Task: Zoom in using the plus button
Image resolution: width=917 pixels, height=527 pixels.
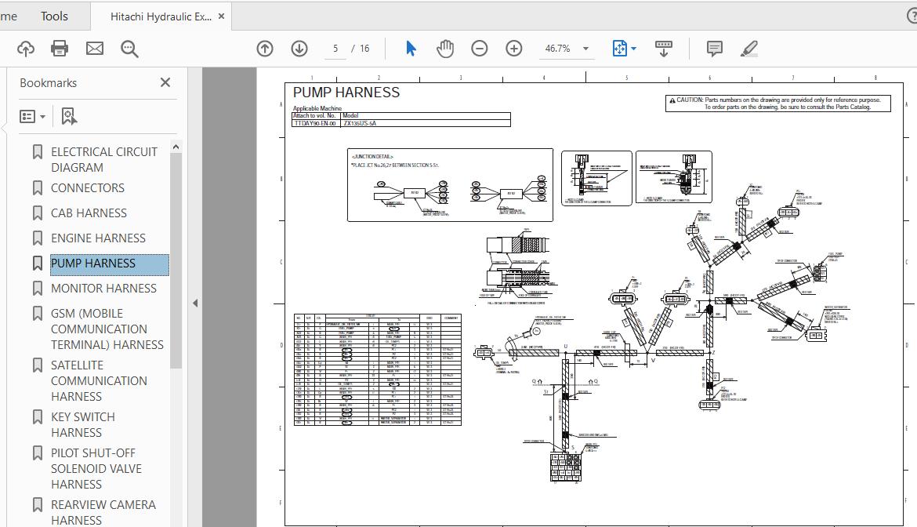Action: pyautogui.click(x=514, y=49)
